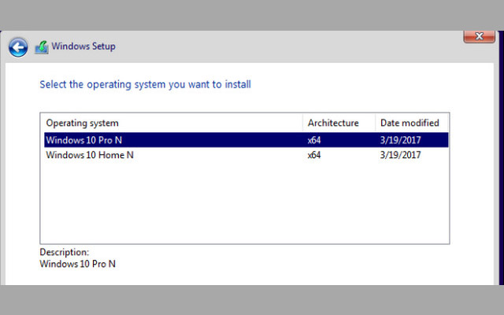Click the 3/19/2017 date in Pro N row
Viewport: 504px width, 315px height.
400,140
